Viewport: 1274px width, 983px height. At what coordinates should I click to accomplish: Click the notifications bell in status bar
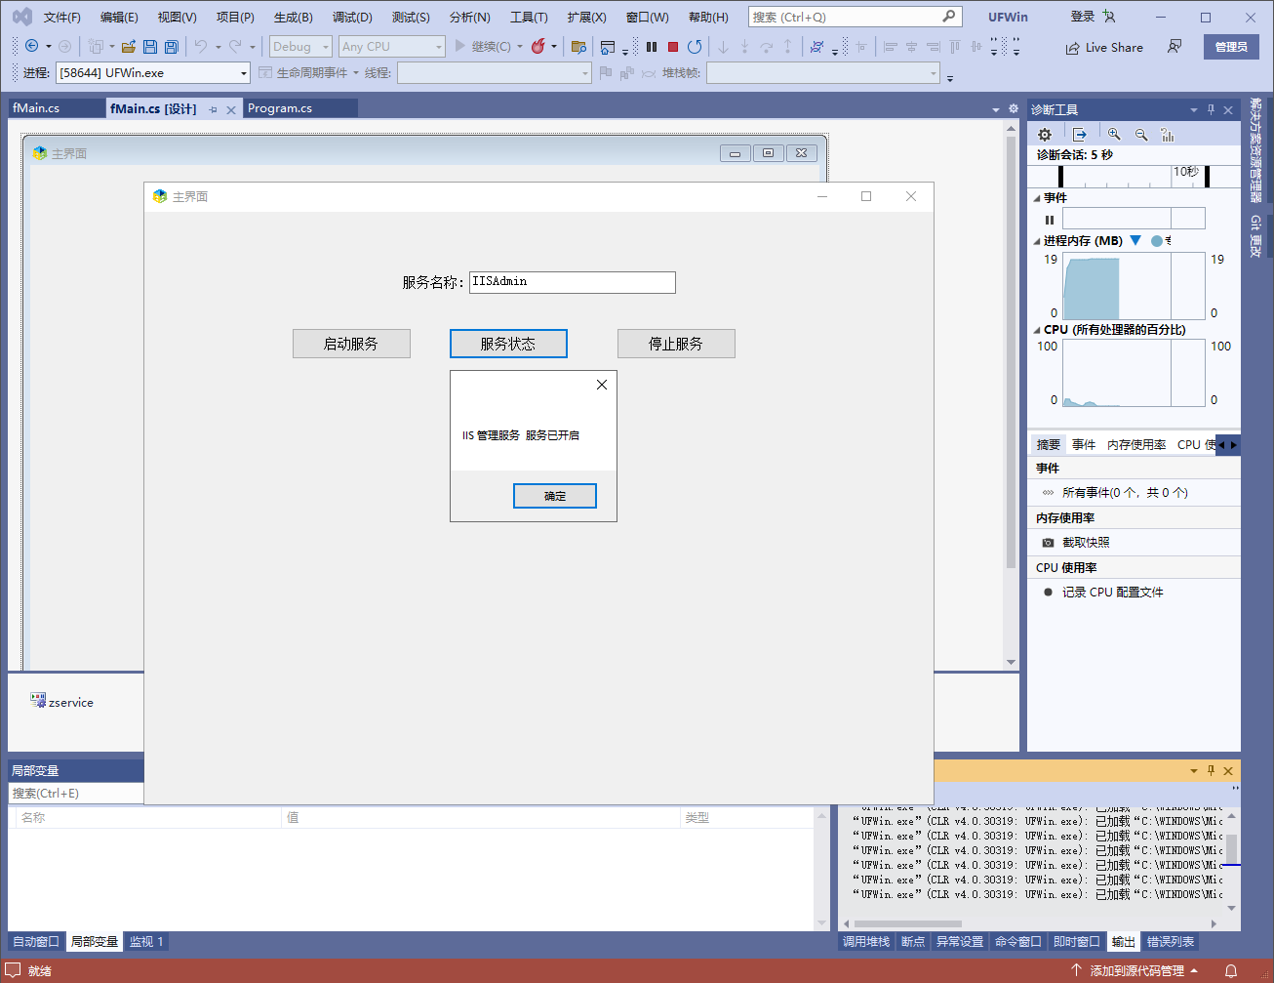click(x=1231, y=970)
